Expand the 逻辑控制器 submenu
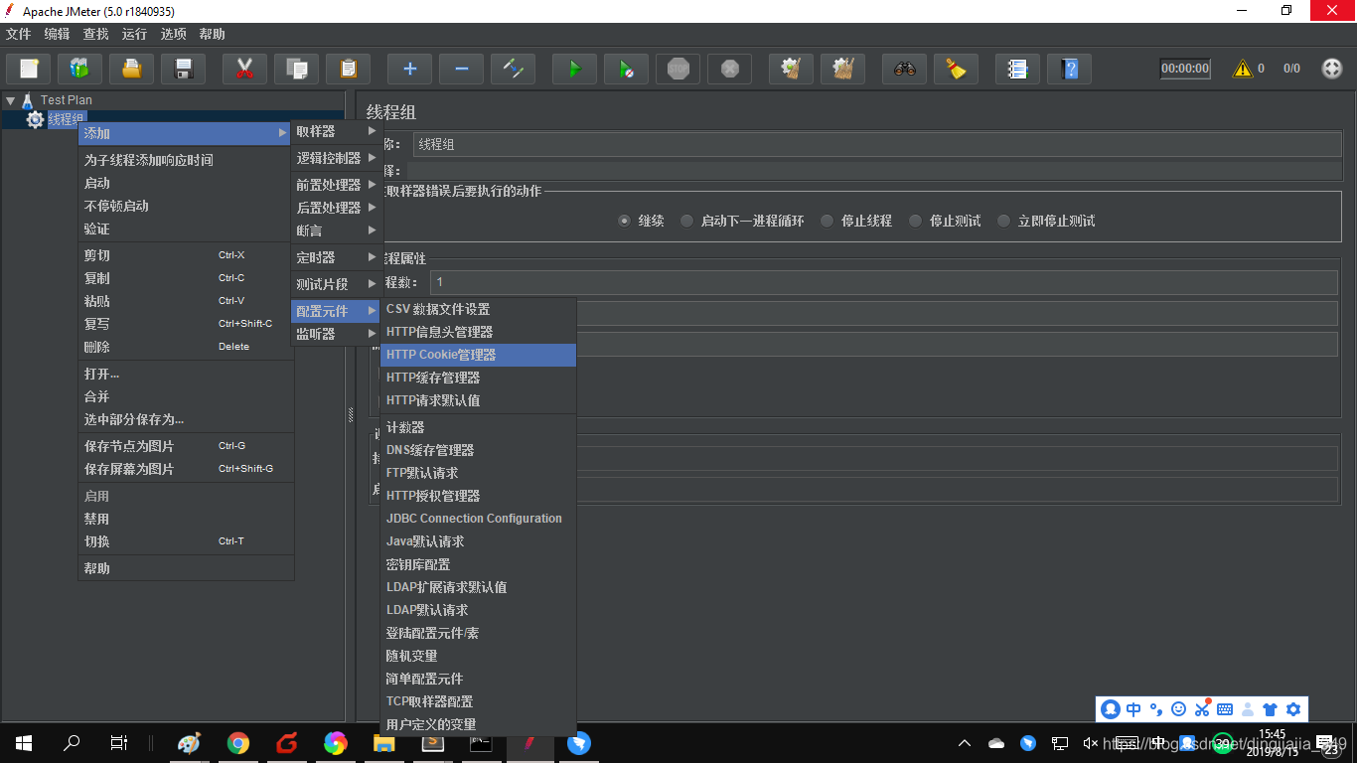 336,158
